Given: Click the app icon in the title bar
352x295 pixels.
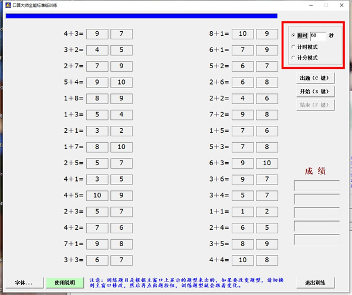Looking at the screenshot, I should [x=8, y=5].
